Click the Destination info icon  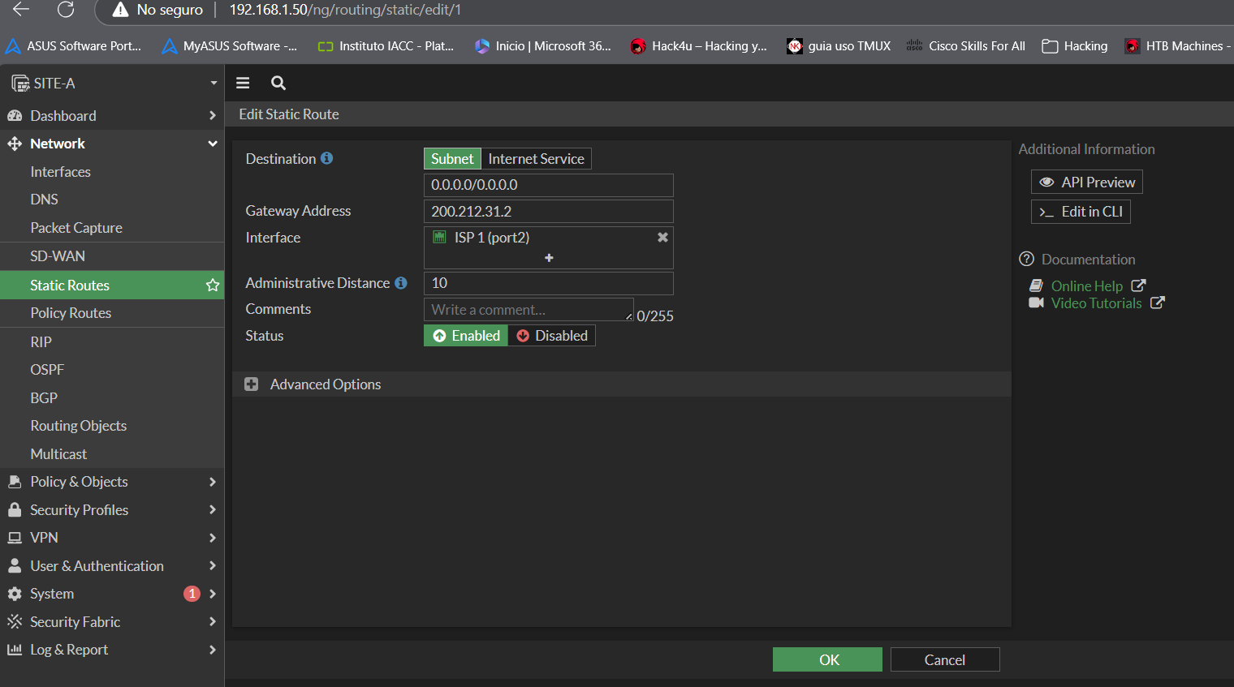coord(326,158)
